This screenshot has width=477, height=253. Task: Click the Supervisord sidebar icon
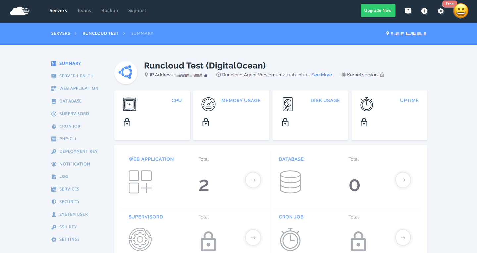click(54, 114)
